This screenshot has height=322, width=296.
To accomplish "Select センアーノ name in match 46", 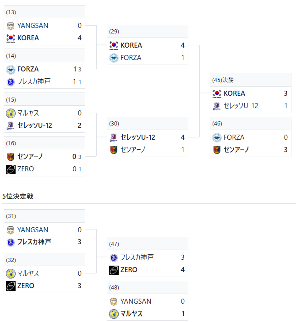I will pos(236,150).
